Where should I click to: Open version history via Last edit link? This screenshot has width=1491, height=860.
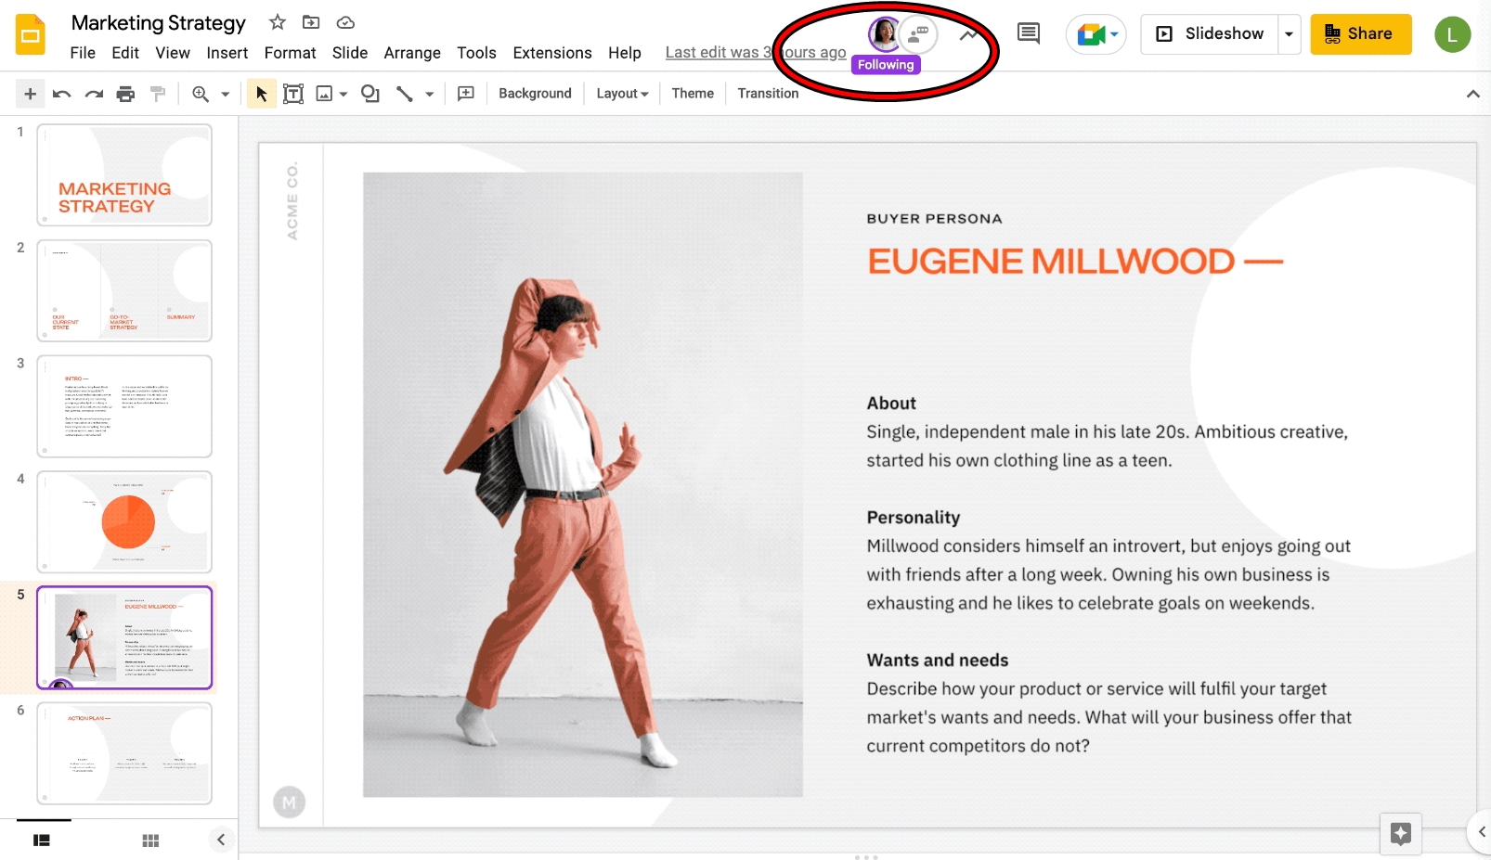tap(755, 52)
